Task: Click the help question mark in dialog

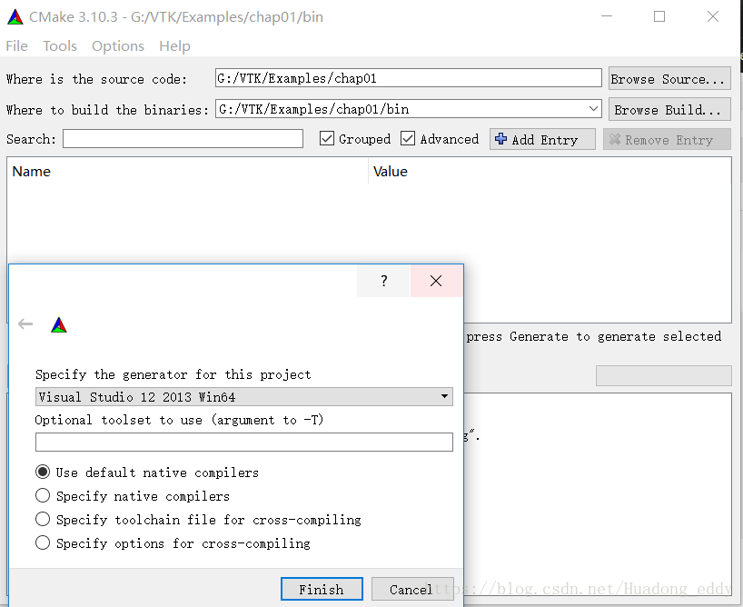Action: coord(384,281)
